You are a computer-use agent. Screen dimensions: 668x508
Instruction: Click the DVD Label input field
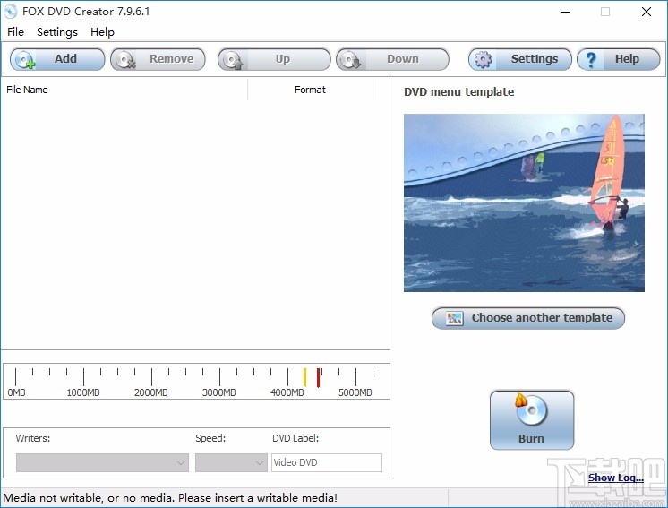point(327,463)
